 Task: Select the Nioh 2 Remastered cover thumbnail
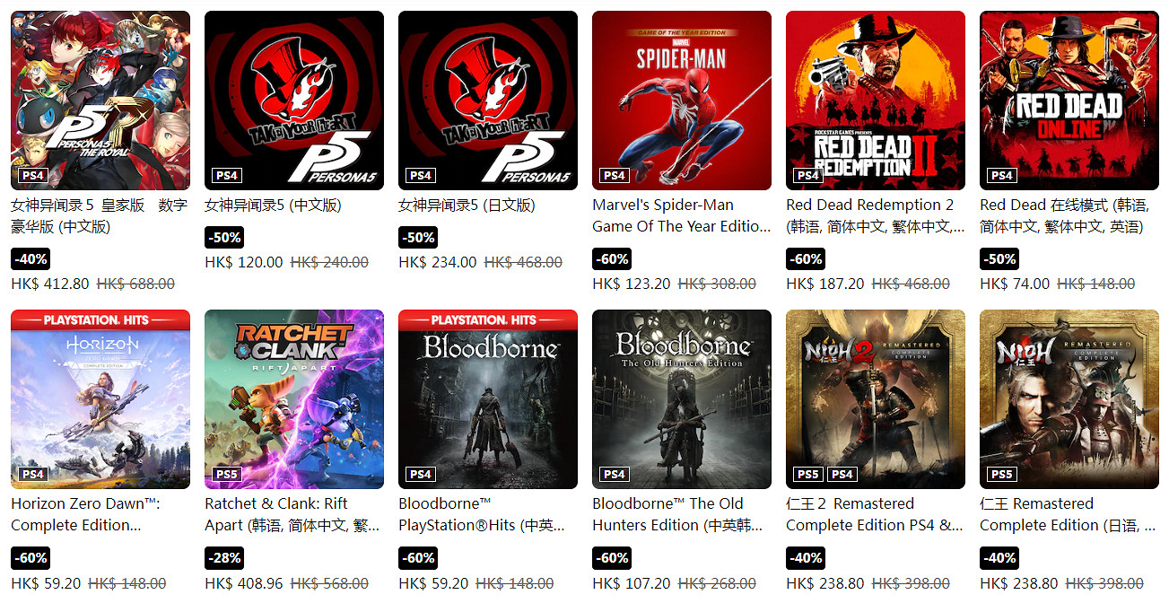click(x=876, y=399)
